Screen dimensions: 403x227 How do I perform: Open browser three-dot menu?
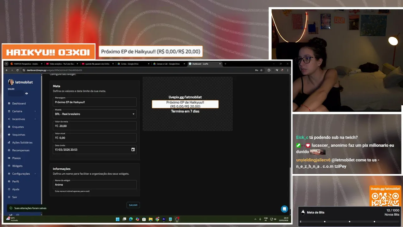[x=288, y=70]
